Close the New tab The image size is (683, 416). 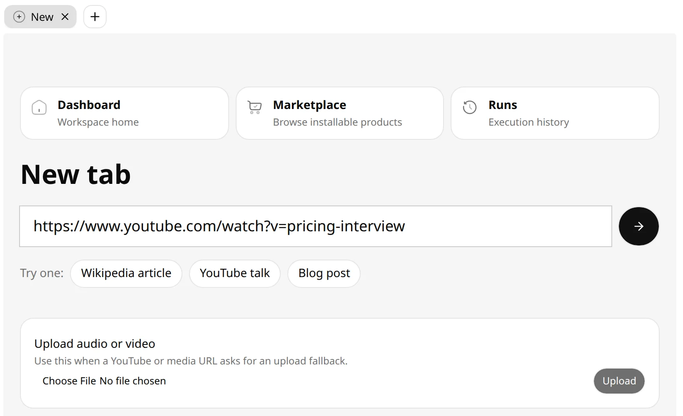[x=65, y=17]
